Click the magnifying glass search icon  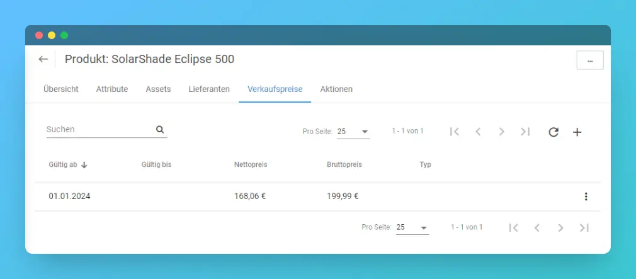pyautogui.click(x=160, y=130)
